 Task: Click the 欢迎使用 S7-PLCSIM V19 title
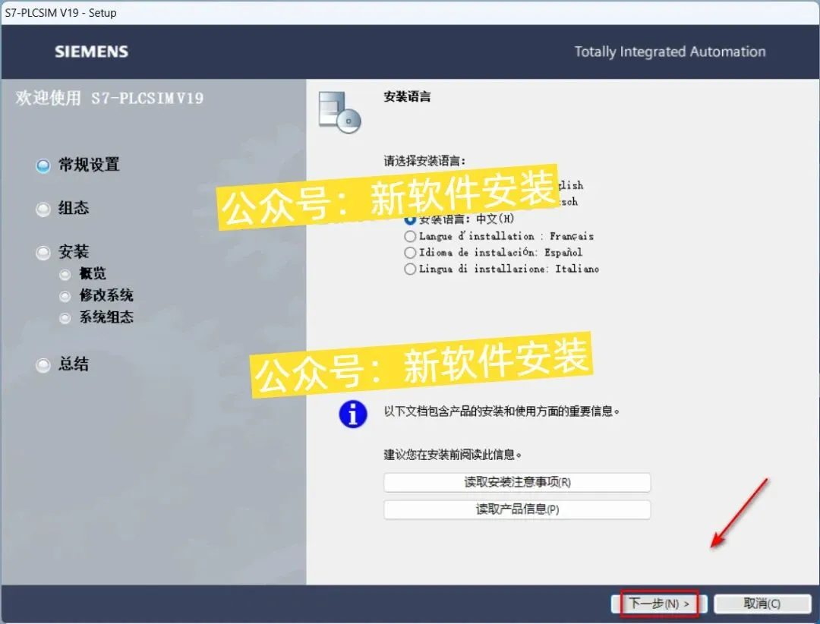[109, 98]
